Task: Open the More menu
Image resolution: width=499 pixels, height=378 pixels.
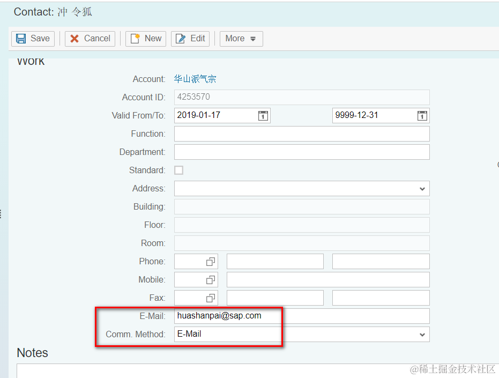Action: click(x=241, y=39)
